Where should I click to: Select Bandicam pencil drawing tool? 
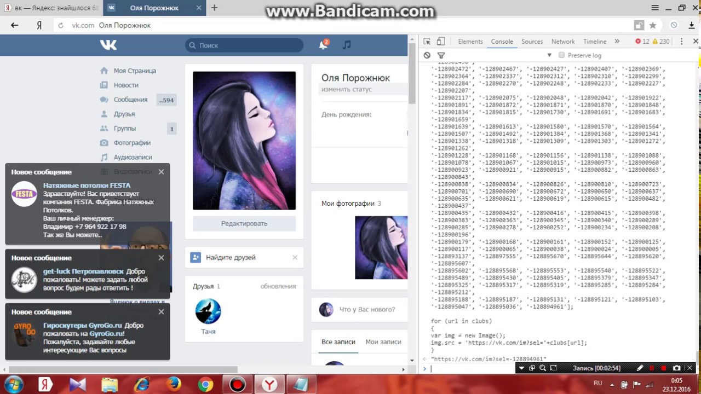pyautogui.click(x=640, y=368)
